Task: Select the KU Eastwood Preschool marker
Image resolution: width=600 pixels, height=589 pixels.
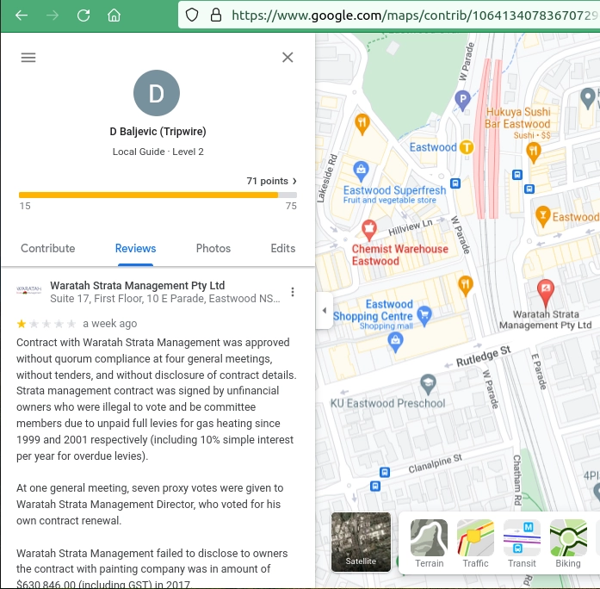Action: pyautogui.click(x=428, y=384)
